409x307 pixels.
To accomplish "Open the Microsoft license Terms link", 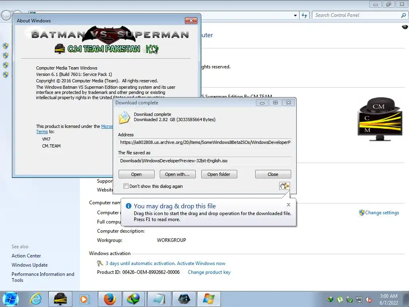I will pos(42,132).
